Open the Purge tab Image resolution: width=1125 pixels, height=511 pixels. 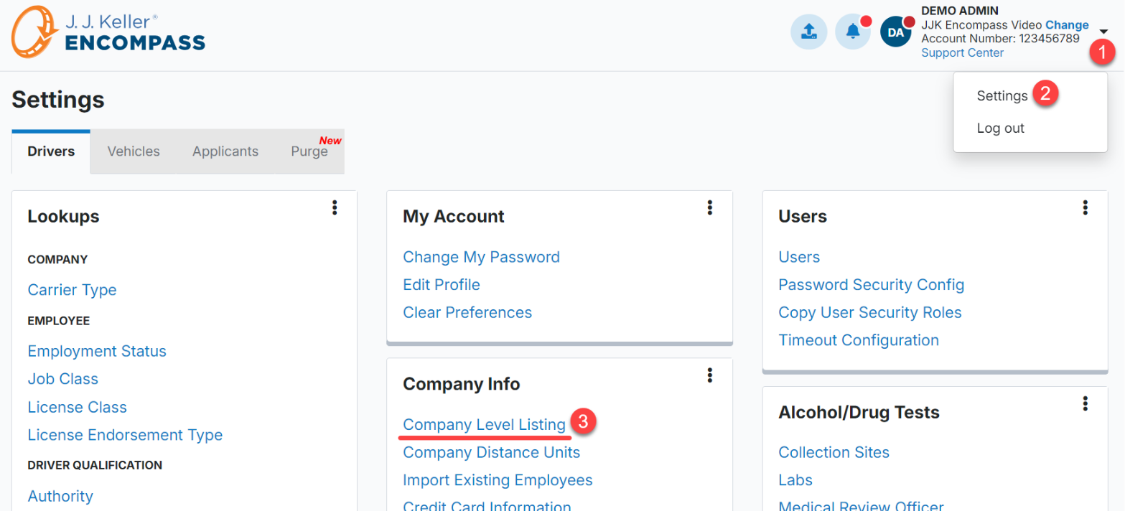pyautogui.click(x=309, y=151)
